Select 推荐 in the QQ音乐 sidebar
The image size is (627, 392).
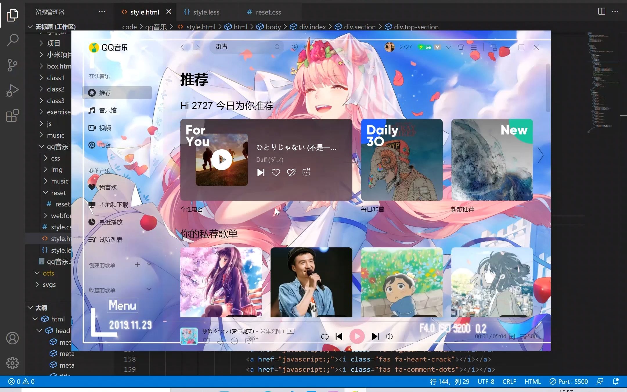(x=117, y=93)
